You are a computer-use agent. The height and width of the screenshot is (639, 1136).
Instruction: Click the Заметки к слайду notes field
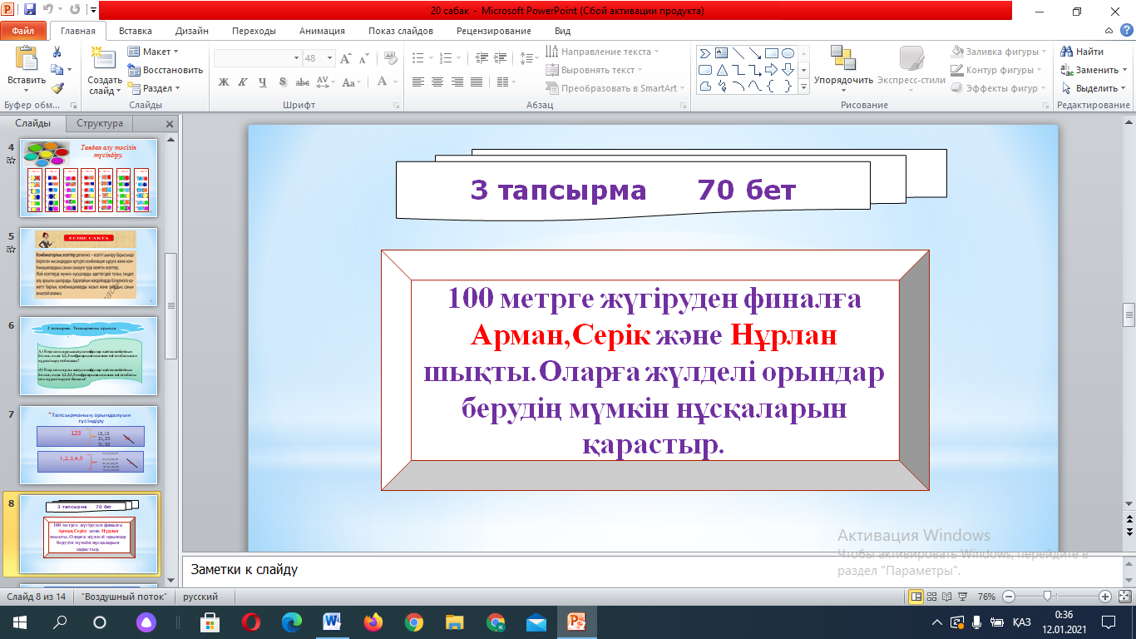651,570
